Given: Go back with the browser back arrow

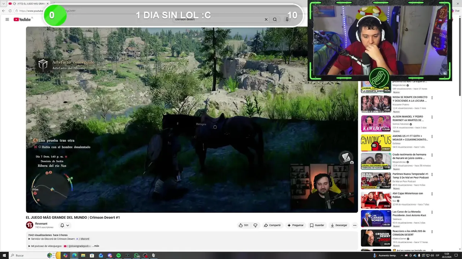Looking at the screenshot, I should pyautogui.click(x=4, y=11).
